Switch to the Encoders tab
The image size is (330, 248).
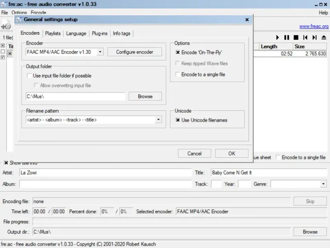30,33
